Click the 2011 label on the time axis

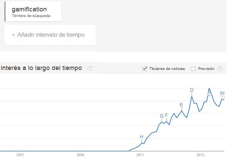140,154
